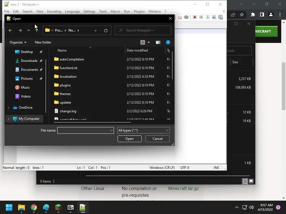Expand the My Computer tree node
Viewport: 286px width, 214px height.
click(x=8, y=119)
